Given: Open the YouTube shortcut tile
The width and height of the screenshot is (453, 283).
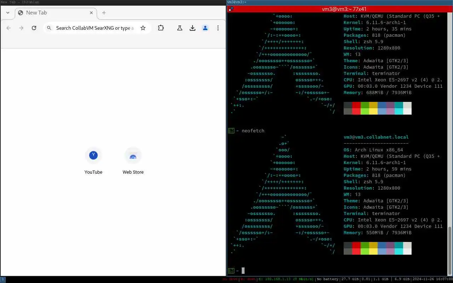Looking at the screenshot, I should (x=93, y=155).
